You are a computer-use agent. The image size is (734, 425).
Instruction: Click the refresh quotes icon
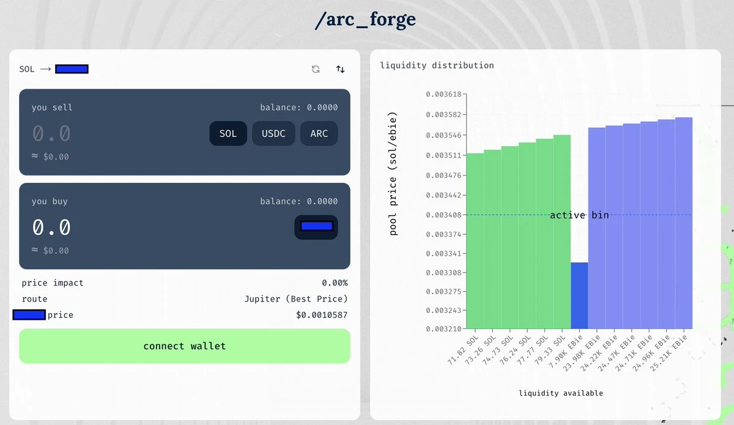coord(315,69)
